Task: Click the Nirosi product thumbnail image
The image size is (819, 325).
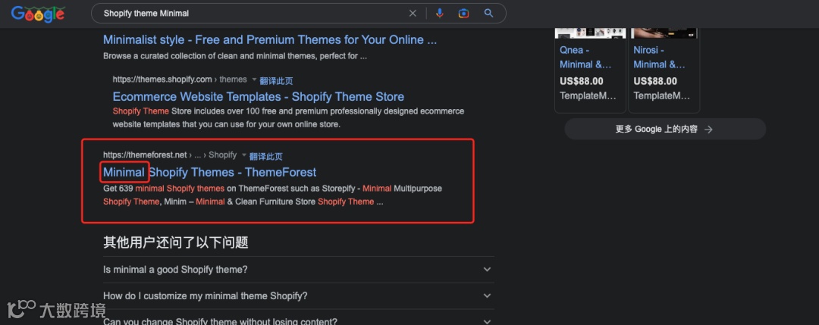Action: (x=664, y=33)
